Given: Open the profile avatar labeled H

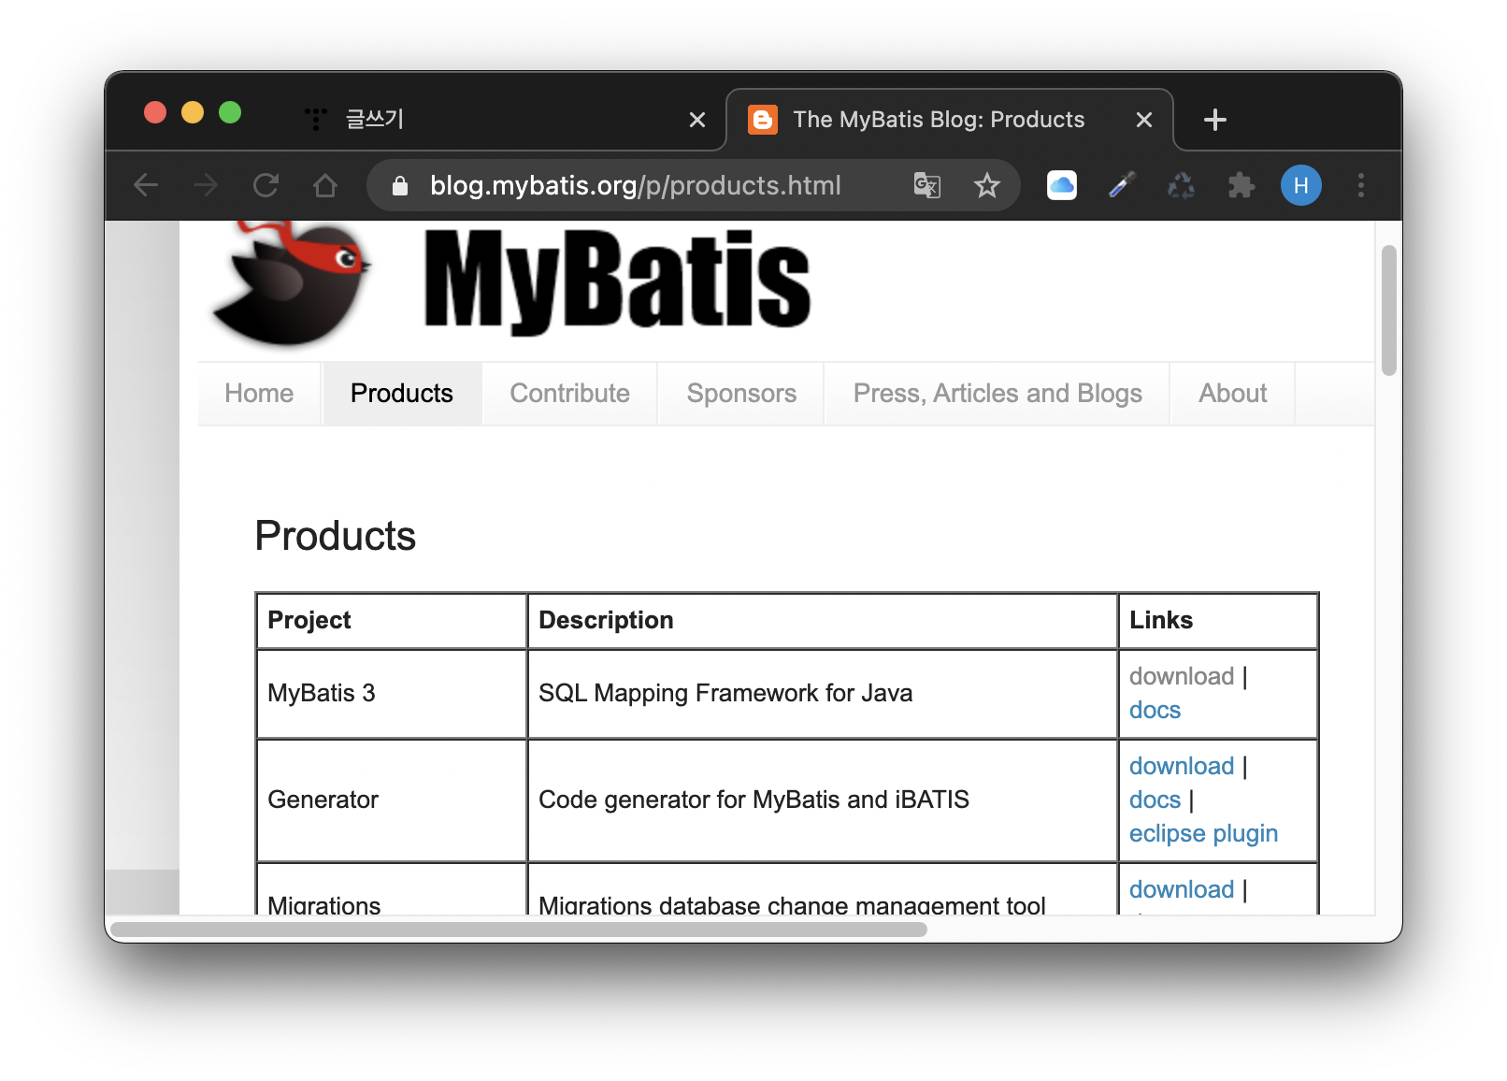Looking at the screenshot, I should point(1301,185).
